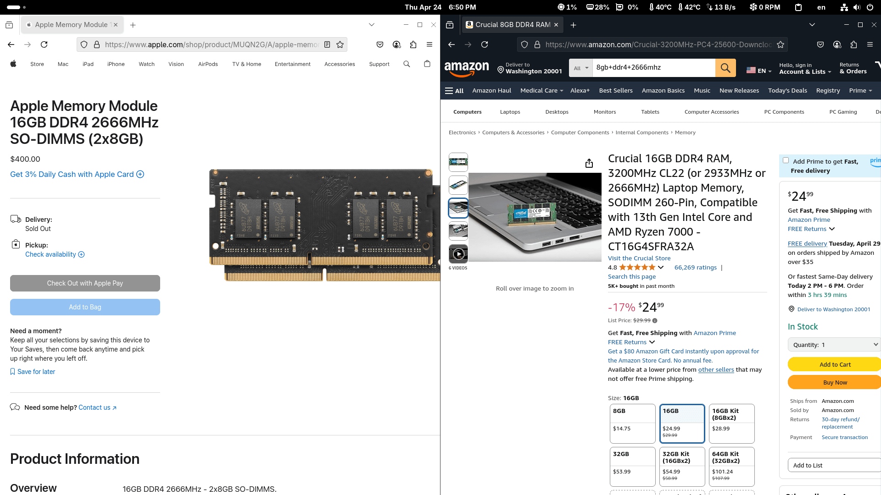Viewport: 881px width, 495px height.
Task: Open iPhone in Apple navigation
Action: [116, 64]
